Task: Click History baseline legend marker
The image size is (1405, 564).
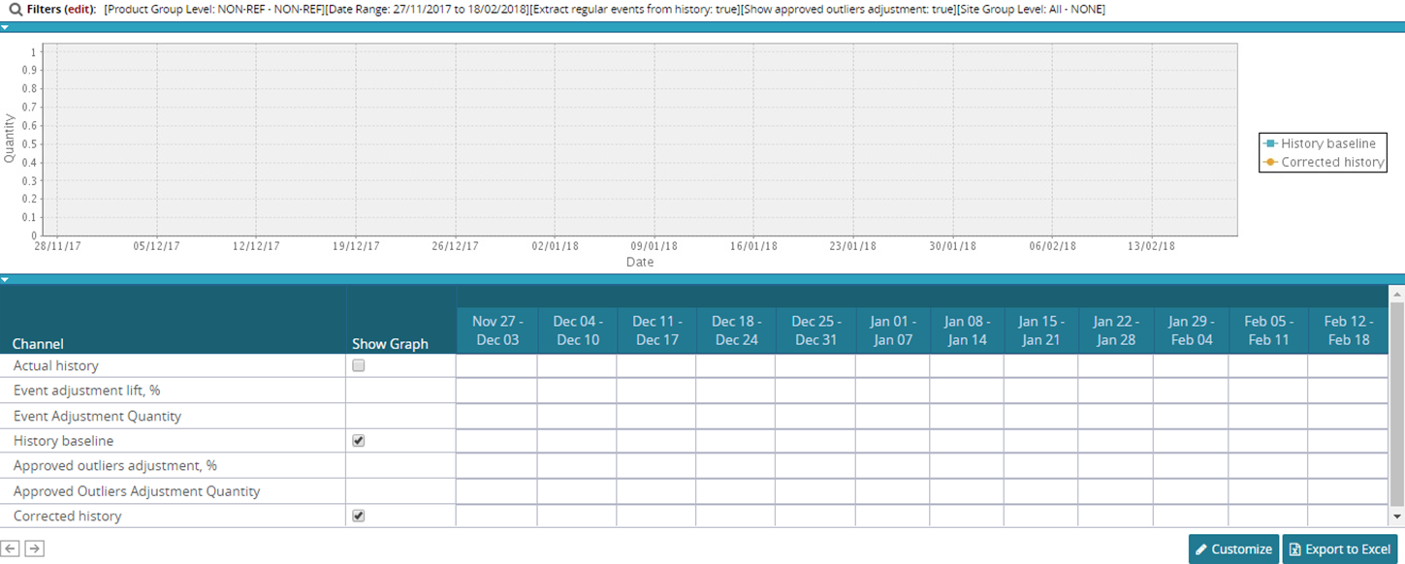Action: (1270, 143)
